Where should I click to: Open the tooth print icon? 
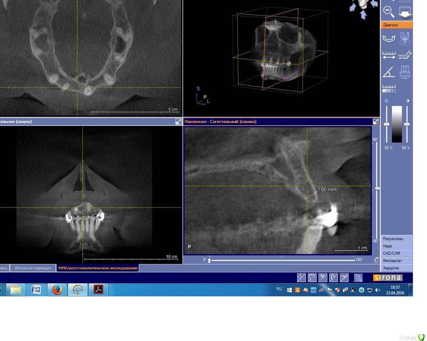[x=405, y=72]
